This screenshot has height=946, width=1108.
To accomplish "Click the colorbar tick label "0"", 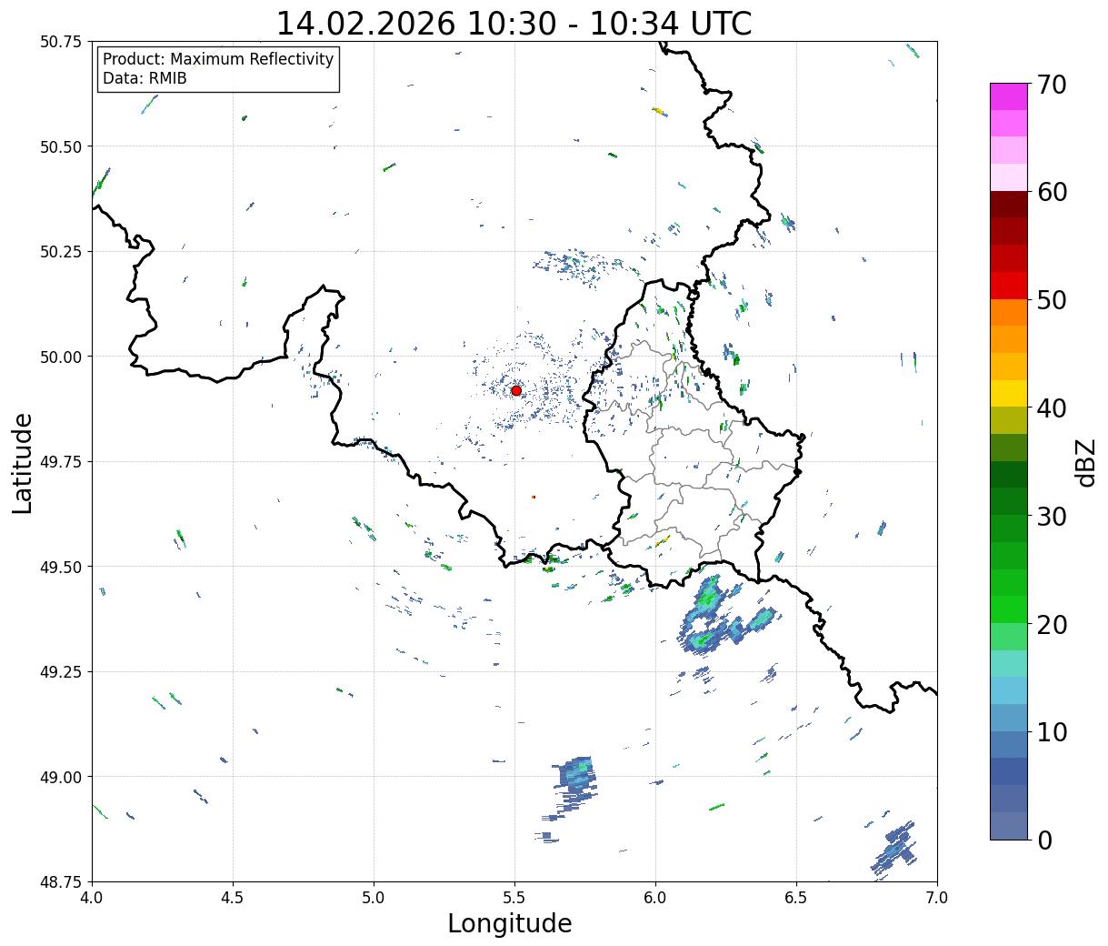I will point(1044,840).
